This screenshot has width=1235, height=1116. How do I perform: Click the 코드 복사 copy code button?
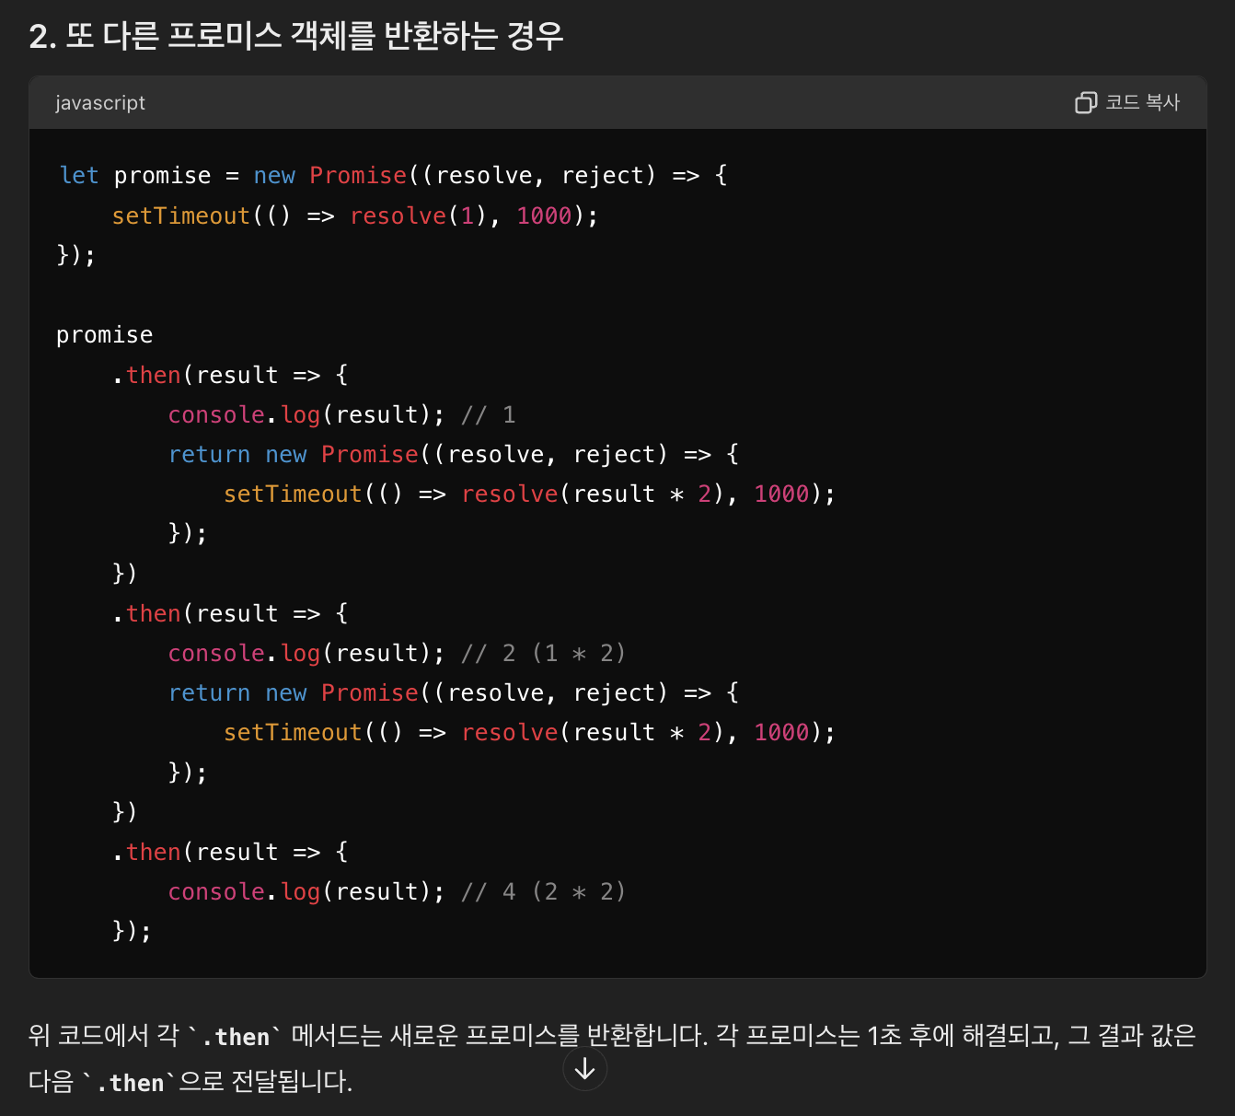click(x=1127, y=102)
